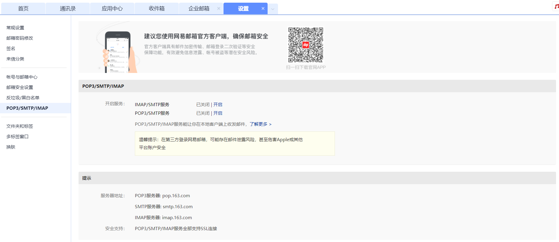Screen dimensions: 559x242
Task: Open the 应用中心 tab
Action: pyautogui.click(x=112, y=9)
